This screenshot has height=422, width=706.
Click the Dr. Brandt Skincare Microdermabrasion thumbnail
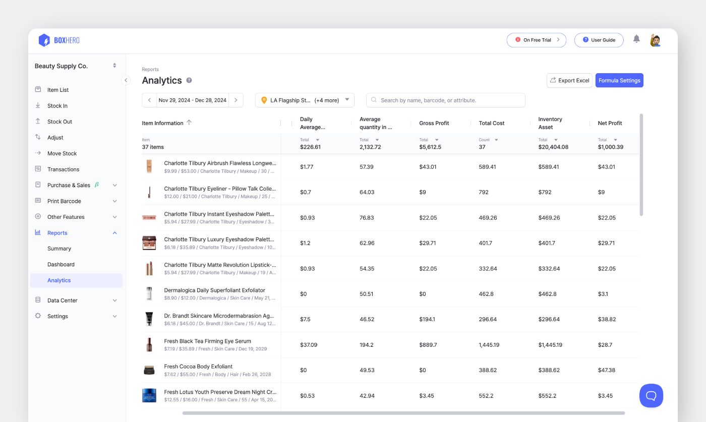point(149,319)
